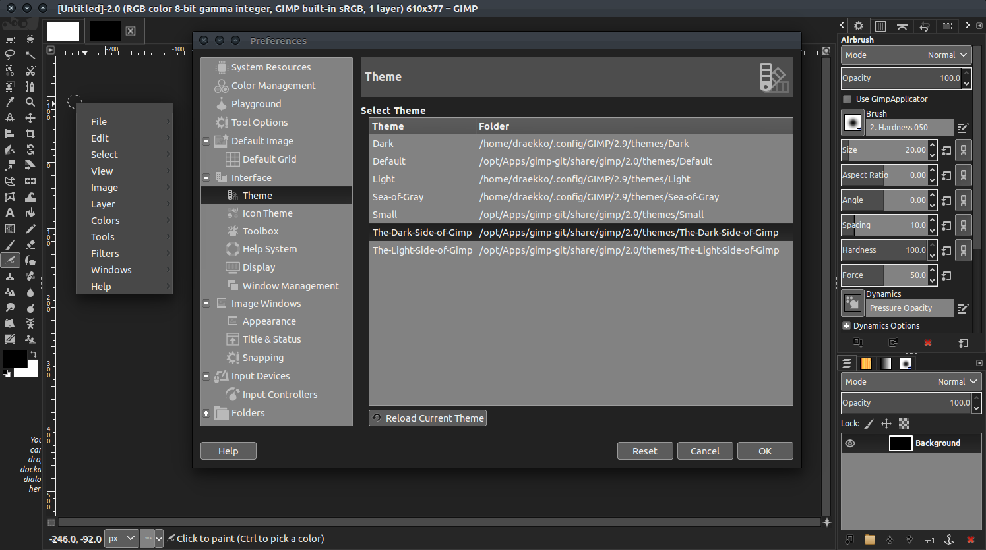
Task: Edit the brush using icon next to Hardness 050
Action: coord(963,128)
